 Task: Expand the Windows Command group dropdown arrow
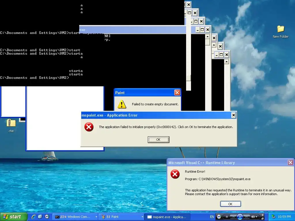(96, 217)
